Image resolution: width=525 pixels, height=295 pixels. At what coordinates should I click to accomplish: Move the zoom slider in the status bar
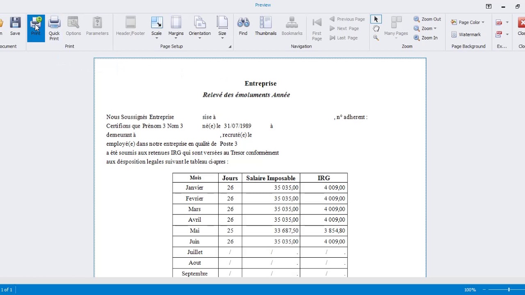coord(509,290)
